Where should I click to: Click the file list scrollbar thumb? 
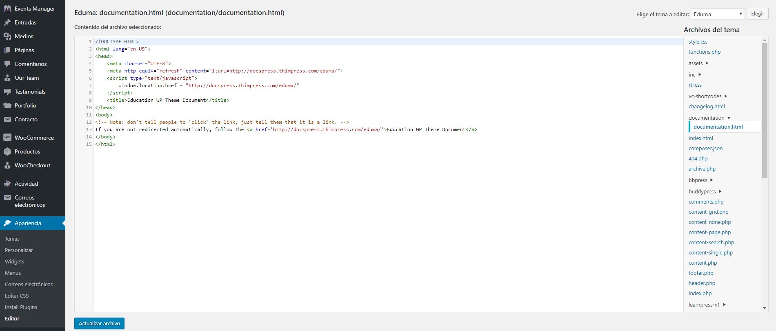click(x=765, y=110)
